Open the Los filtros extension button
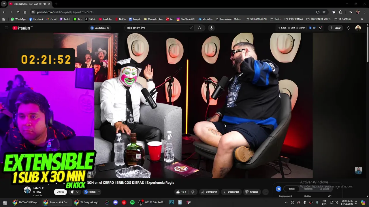369x207 pixels. (x=100, y=28)
